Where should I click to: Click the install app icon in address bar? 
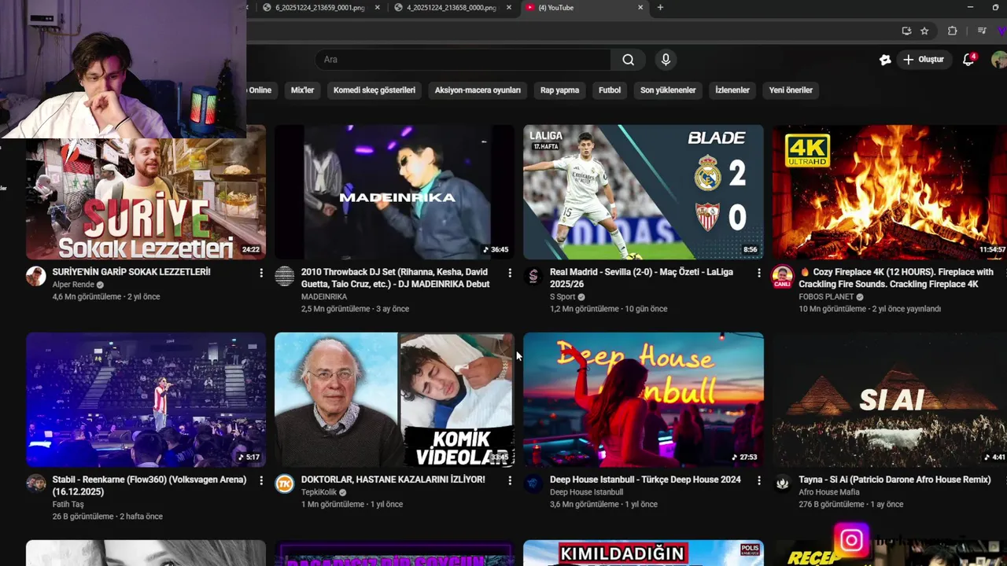[x=906, y=31]
